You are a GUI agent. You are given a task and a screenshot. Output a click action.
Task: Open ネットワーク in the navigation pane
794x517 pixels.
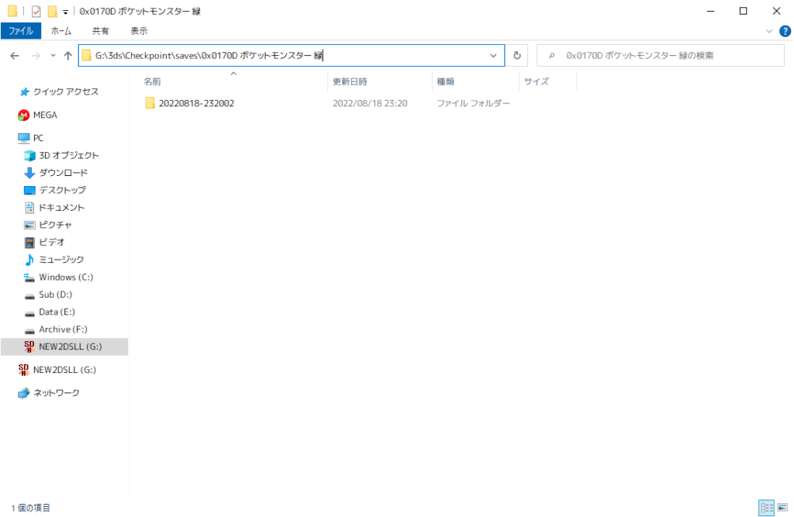(57, 393)
